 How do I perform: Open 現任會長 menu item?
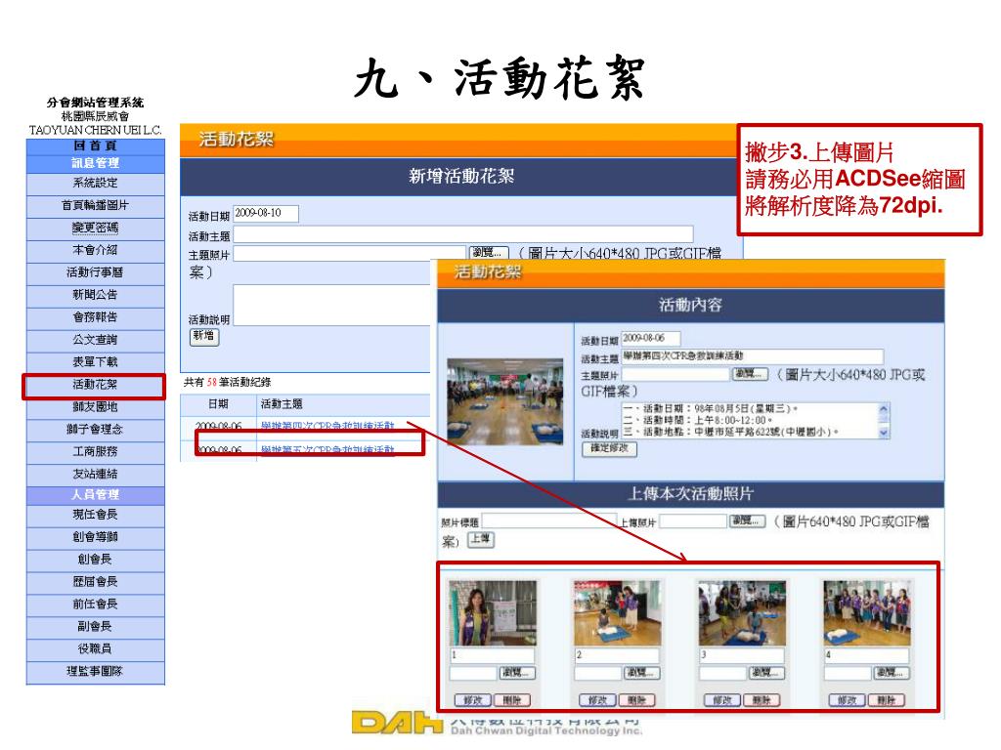click(x=95, y=514)
